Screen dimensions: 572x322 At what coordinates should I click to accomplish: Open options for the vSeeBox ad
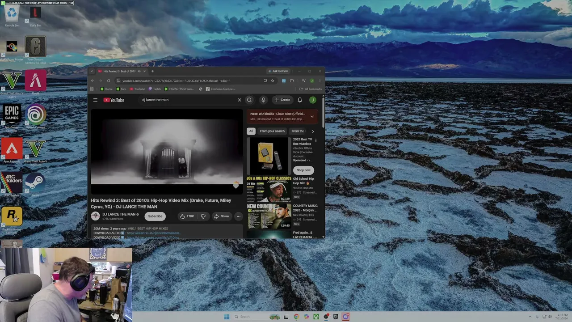(x=315, y=140)
